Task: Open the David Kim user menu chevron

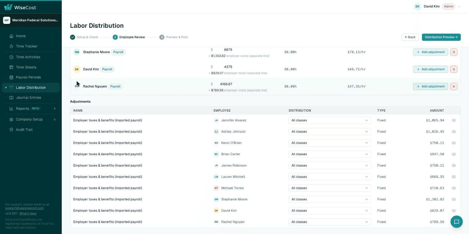Action: 459,7
